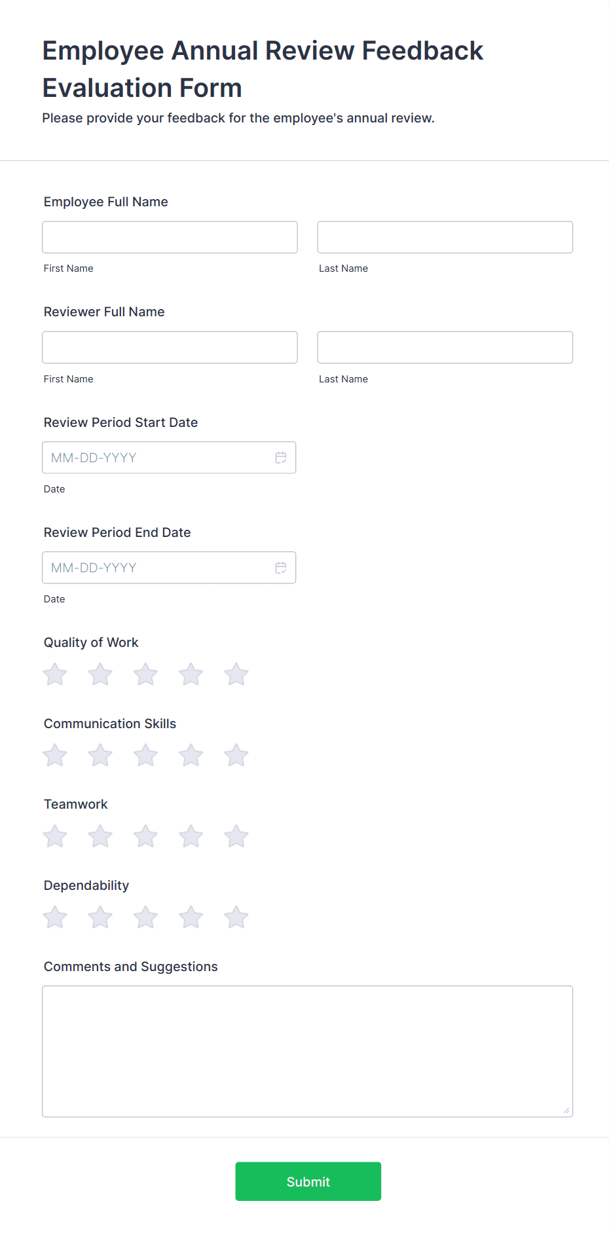Click the Review Period Start Date text field
This screenshot has width=609, height=1233.
[151, 457]
